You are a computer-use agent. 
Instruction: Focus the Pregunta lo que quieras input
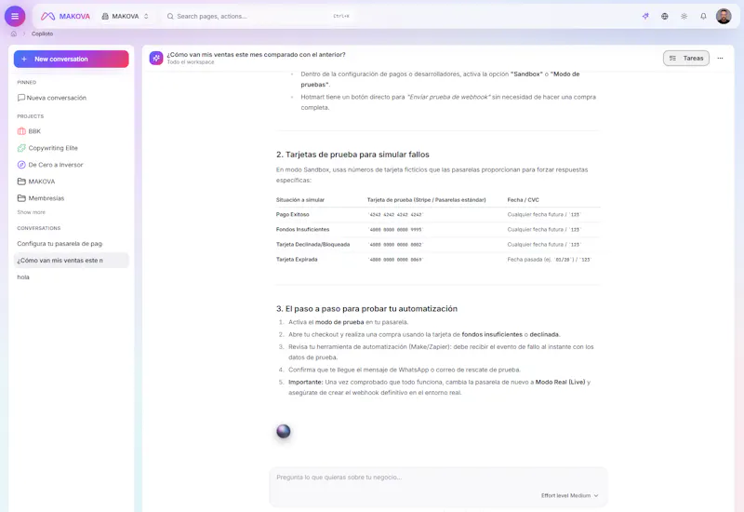pos(438,478)
